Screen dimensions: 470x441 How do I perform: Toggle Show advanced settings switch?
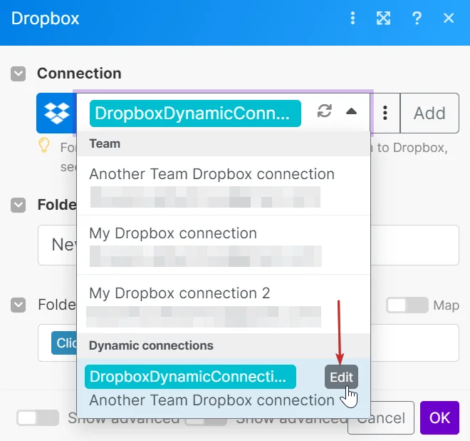tap(38, 417)
